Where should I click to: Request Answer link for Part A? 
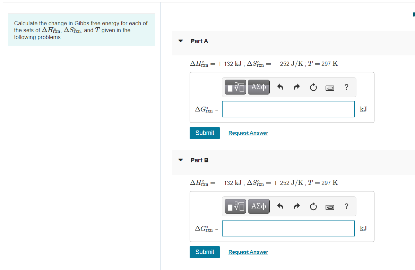click(248, 133)
